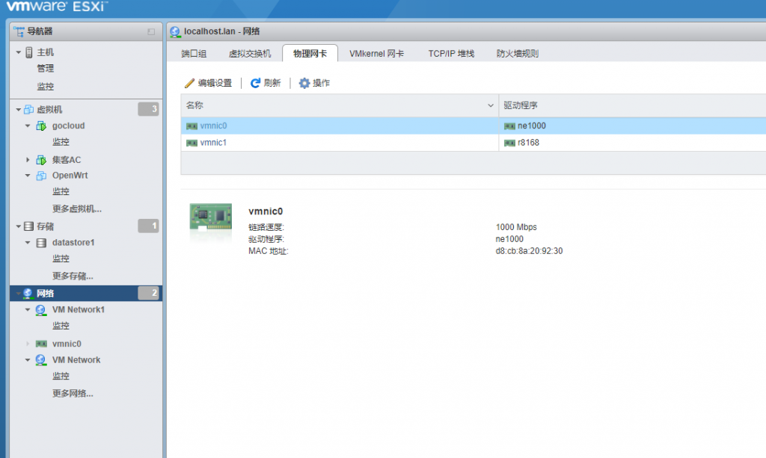Click the datastore1 disk icon

pos(42,242)
